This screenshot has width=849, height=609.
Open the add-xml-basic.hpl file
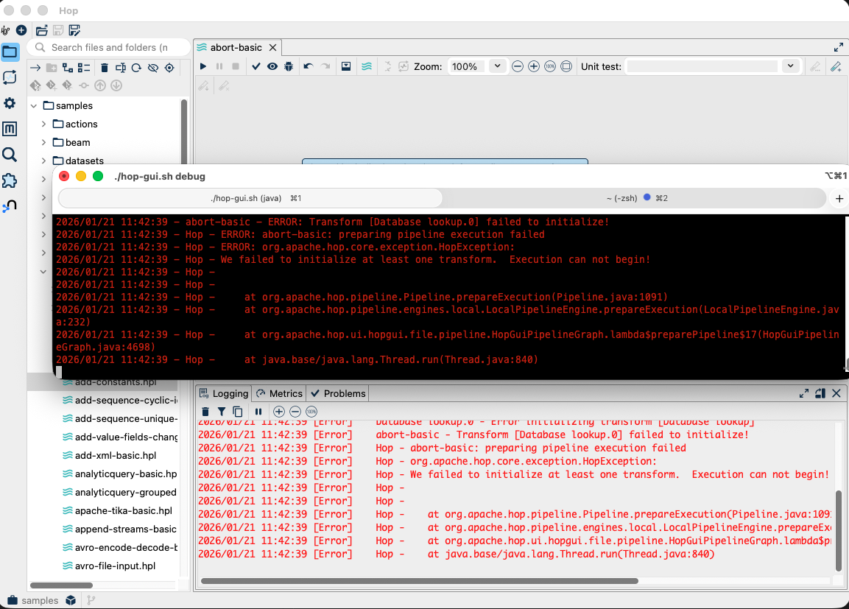pyautogui.click(x=116, y=455)
